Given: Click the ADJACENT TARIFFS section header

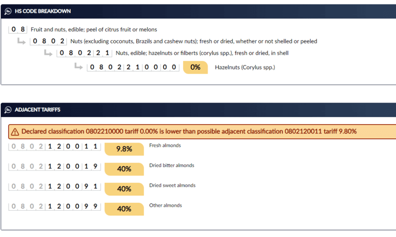Looking at the screenshot, I should 198,110.
